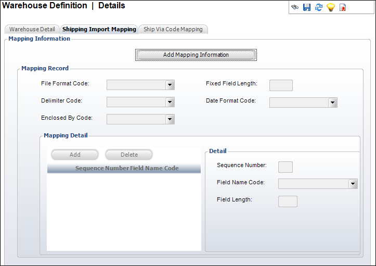The height and width of the screenshot is (266, 376).
Task: Select the Shipping Import Mapping tab
Action: [x=99, y=29]
